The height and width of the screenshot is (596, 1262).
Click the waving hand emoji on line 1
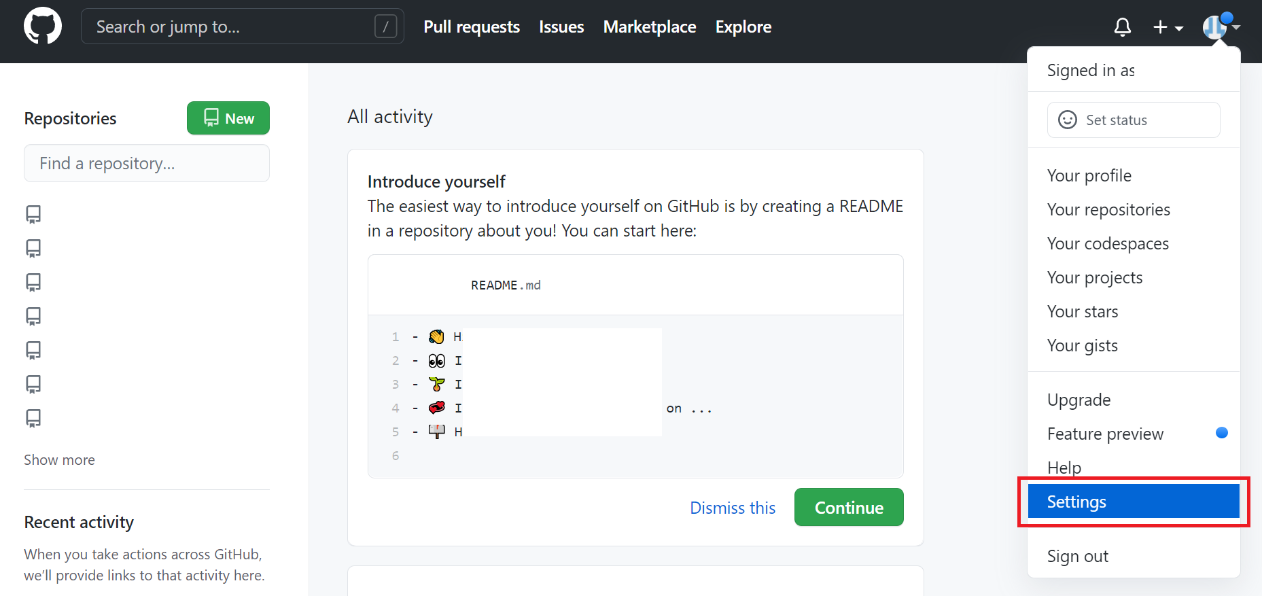(436, 336)
